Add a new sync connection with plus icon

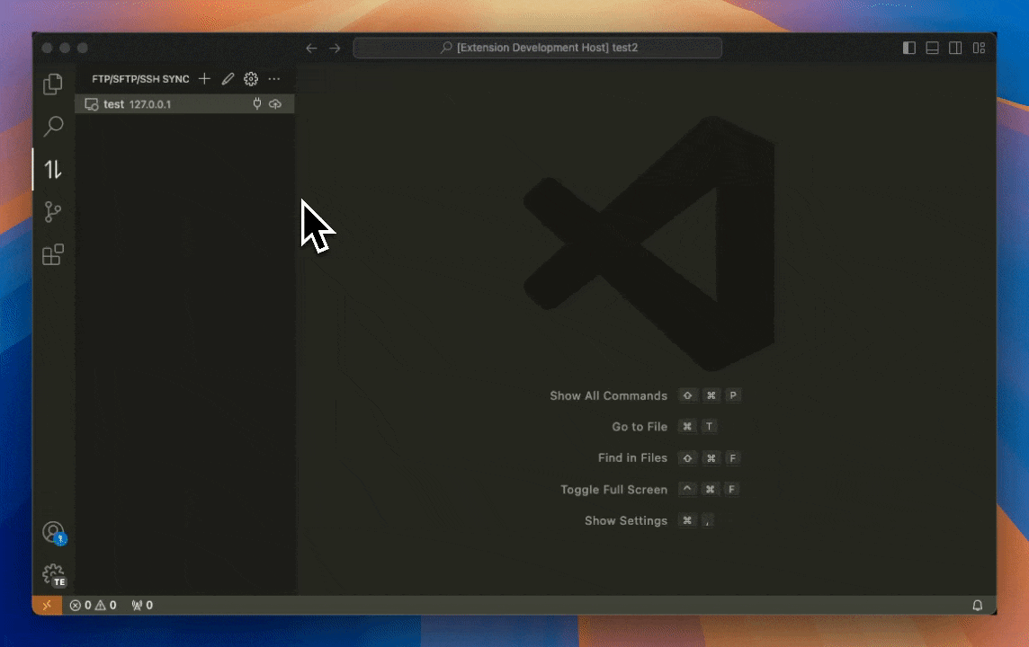pos(204,79)
